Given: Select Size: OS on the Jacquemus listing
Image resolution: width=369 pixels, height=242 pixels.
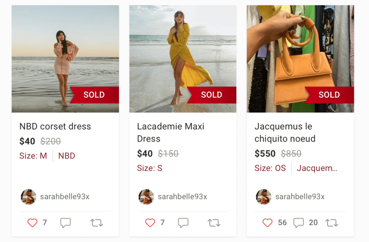Looking at the screenshot, I should [x=270, y=168].
